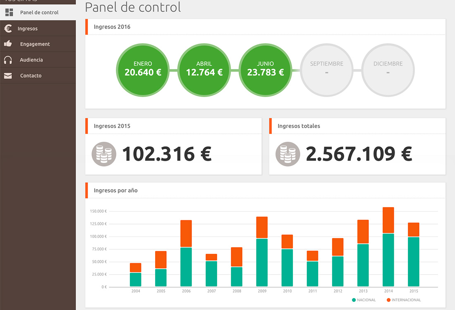Go to the Audiencia section
Screen dimensions: 455x310
click(x=31, y=60)
